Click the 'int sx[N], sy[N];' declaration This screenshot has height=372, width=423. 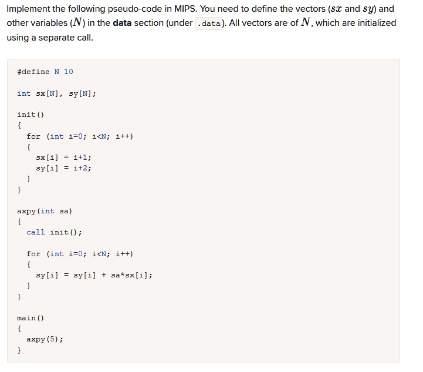56,93
